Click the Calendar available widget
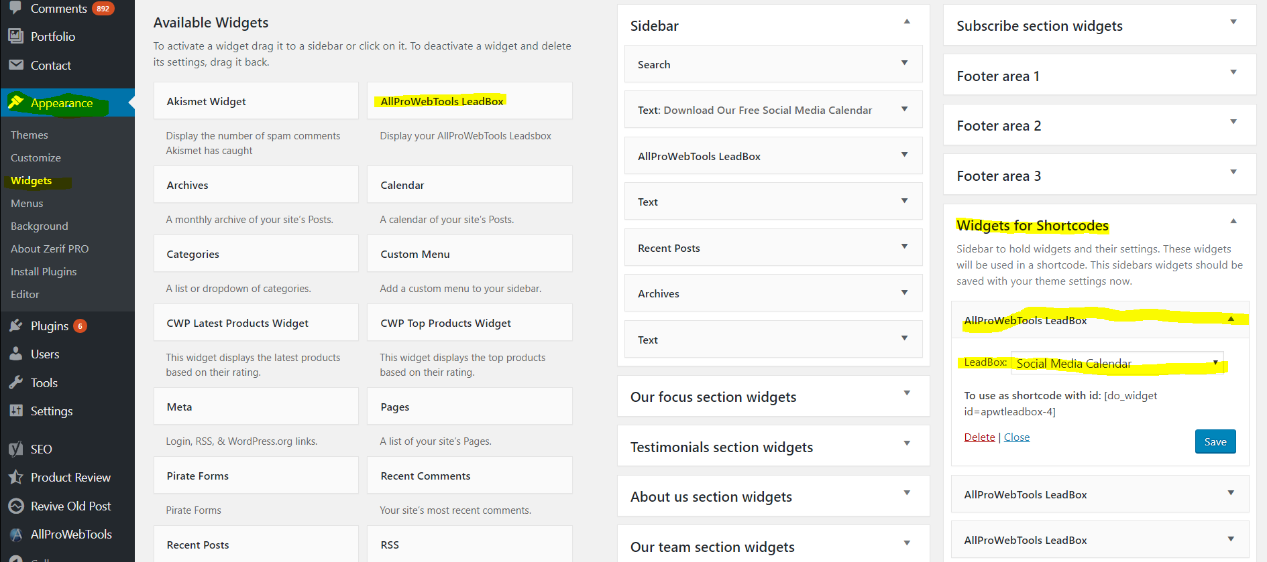 470,185
